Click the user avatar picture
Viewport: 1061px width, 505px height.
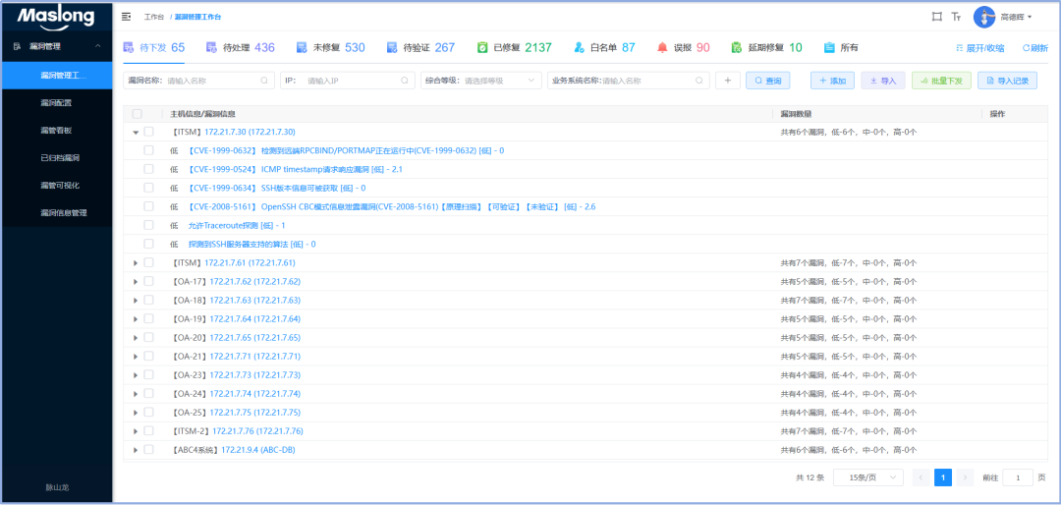tap(983, 17)
